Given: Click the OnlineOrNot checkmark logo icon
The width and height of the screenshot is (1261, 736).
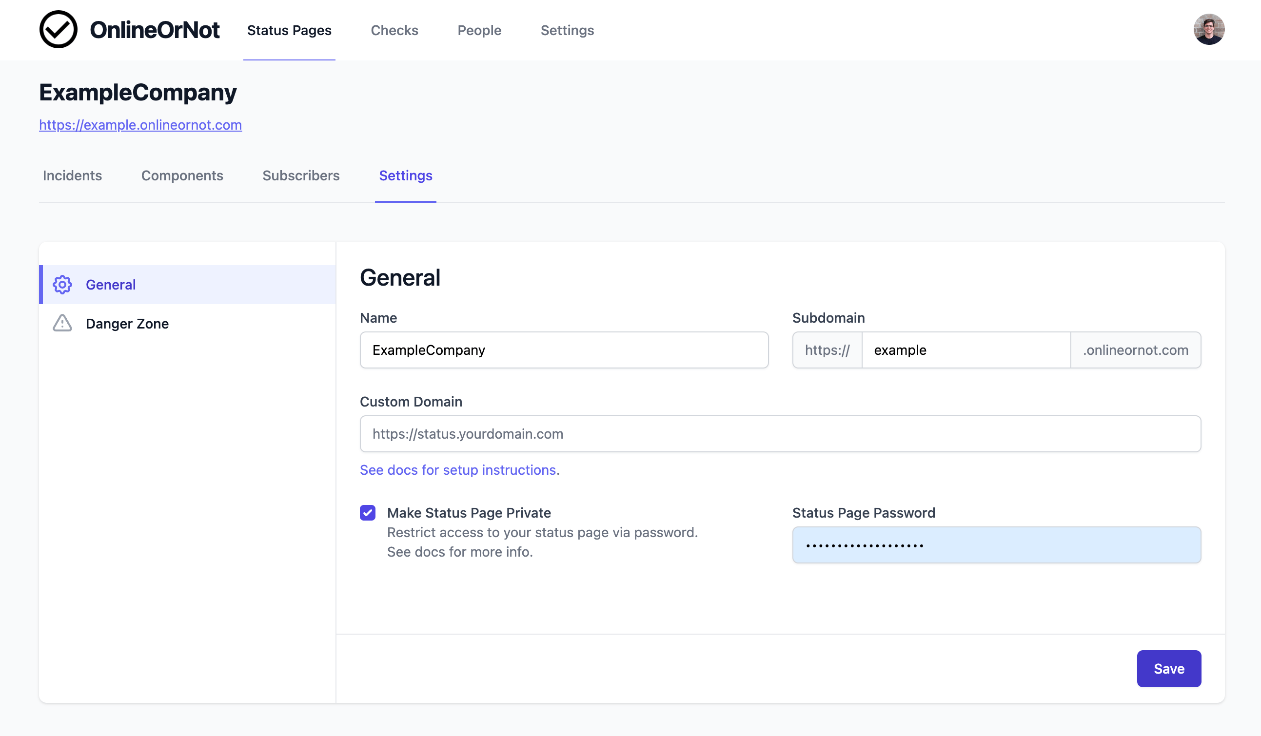Looking at the screenshot, I should tap(58, 30).
